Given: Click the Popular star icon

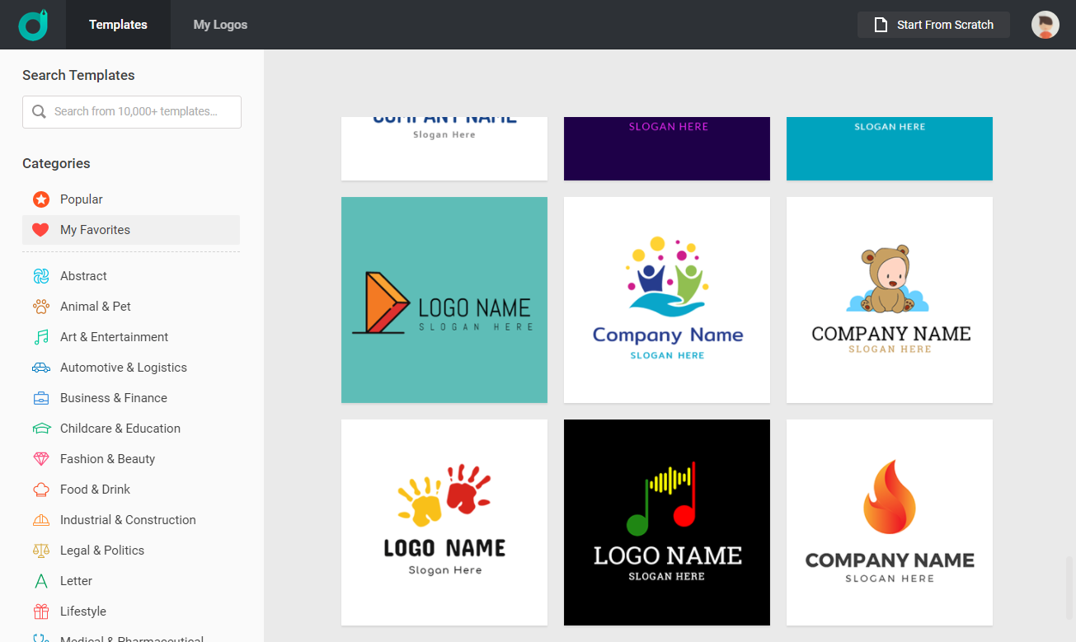Looking at the screenshot, I should click(41, 199).
